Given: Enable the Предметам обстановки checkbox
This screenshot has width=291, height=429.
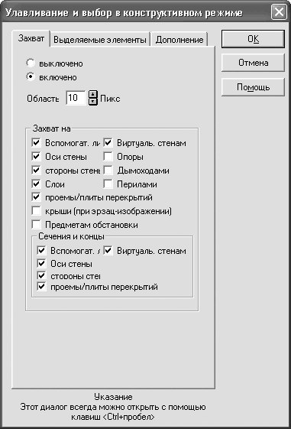Looking at the screenshot, I should pyautogui.click(x=37, y=225).
